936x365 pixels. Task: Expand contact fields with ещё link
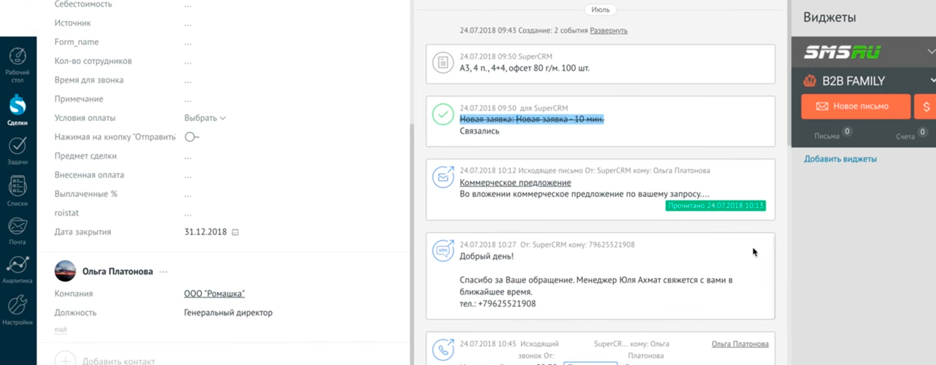tap(60, 330)
